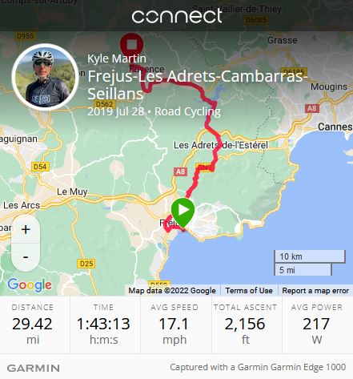Click Report a map error link
353x379 pixels.
coord(315,290)
